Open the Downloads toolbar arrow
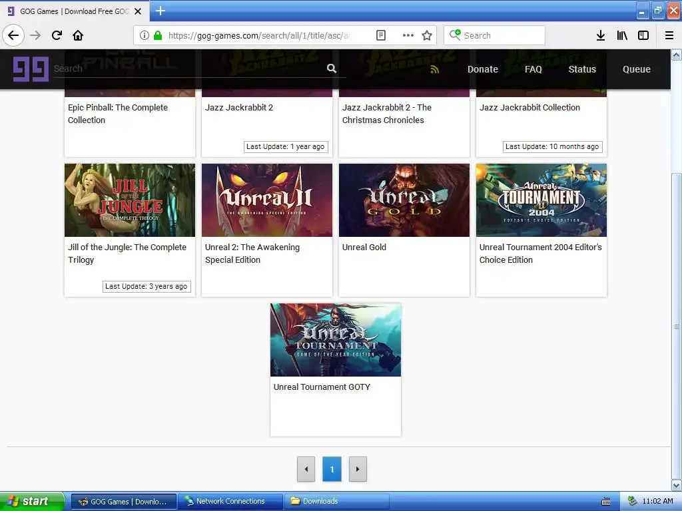682x511 pixels. [x=601, y=35]
